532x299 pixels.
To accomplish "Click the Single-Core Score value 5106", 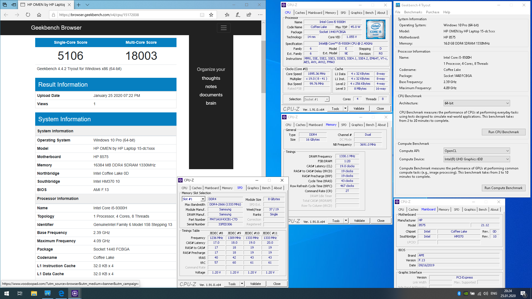I will [70, 56].
